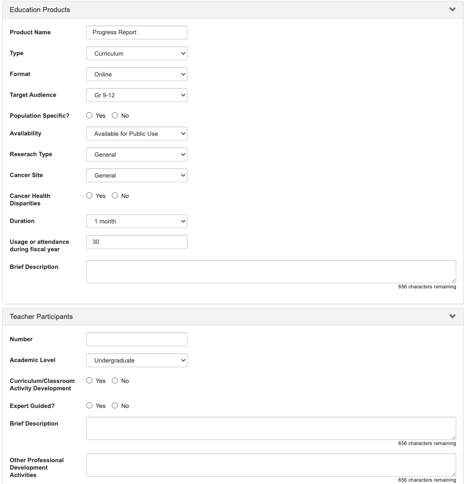
Task: Choose Yes for Cancer Health Disparities
Action: (90, 196)
